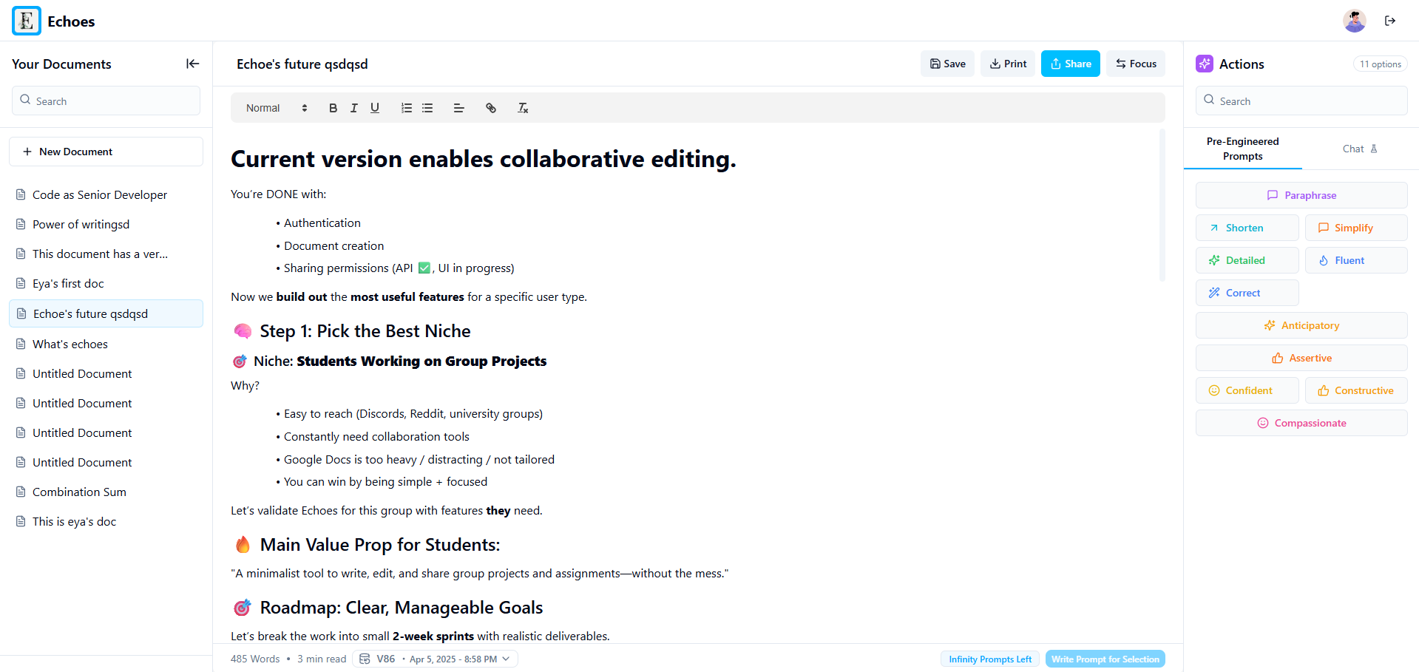Apply the Paraphrase prompt action
Image resolution: width=1419 pixels, height=672 pixels.
1301,195
